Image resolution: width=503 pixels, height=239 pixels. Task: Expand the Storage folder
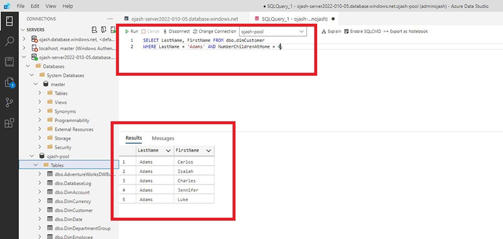coord(40,138)
